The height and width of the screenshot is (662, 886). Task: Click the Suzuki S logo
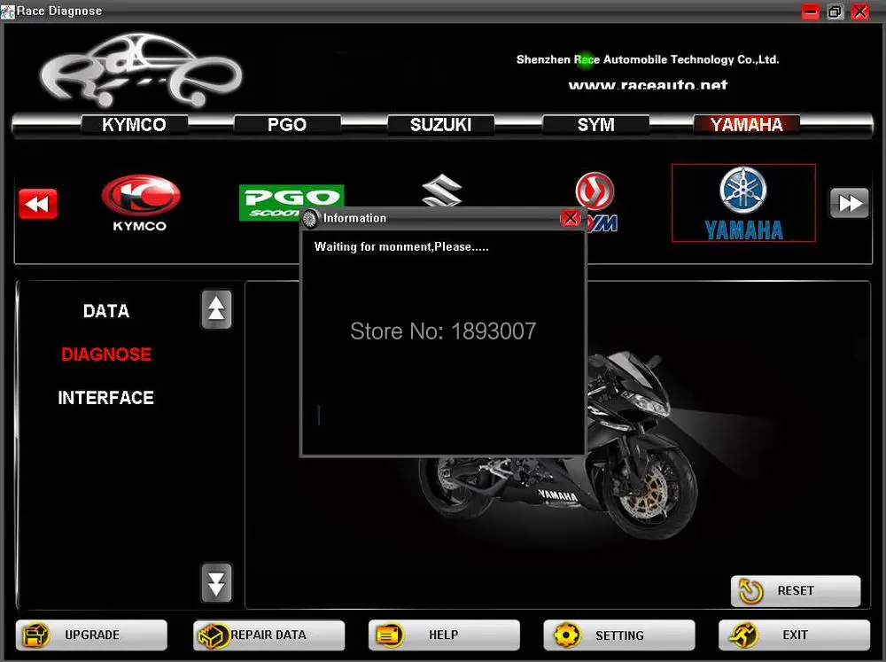[x=442, y=190]
